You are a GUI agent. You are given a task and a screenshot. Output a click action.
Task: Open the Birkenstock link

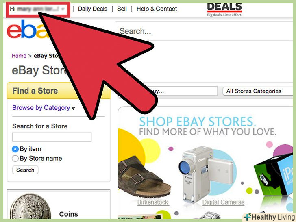[152, 202]
